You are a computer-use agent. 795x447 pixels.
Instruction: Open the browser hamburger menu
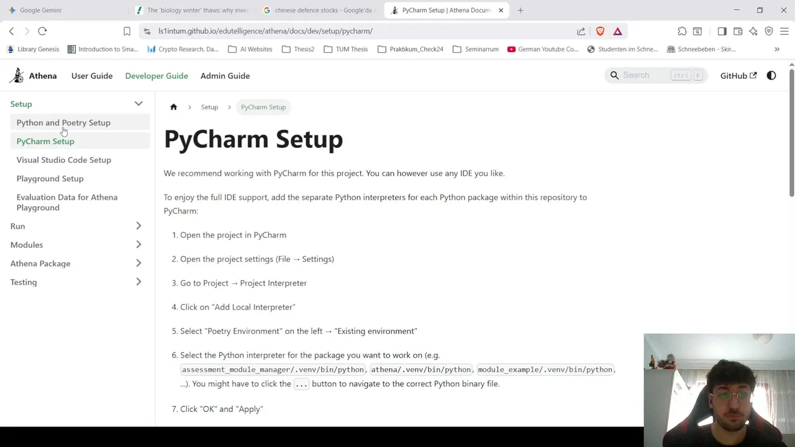pyautogui.click(x=784, y=31)
